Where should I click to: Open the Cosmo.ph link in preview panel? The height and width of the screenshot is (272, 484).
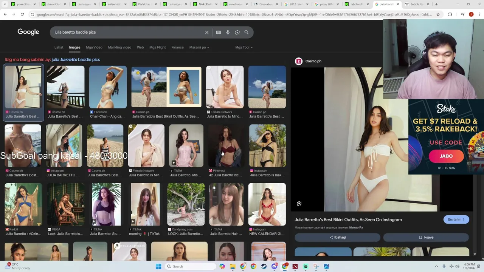(313, 61)
